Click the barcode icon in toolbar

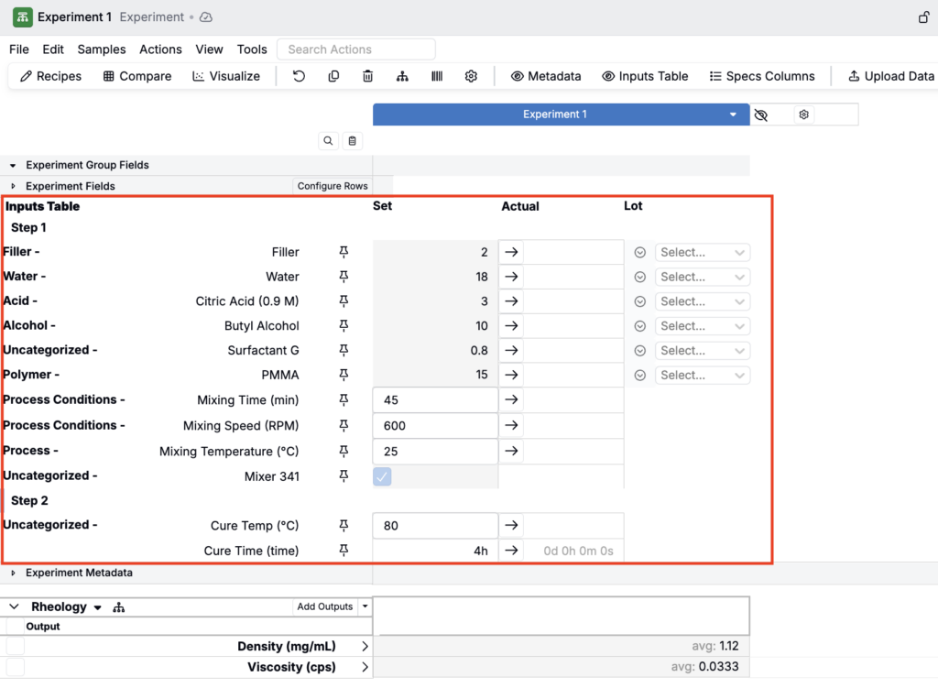pyautogui.click(x=437, y=76)
